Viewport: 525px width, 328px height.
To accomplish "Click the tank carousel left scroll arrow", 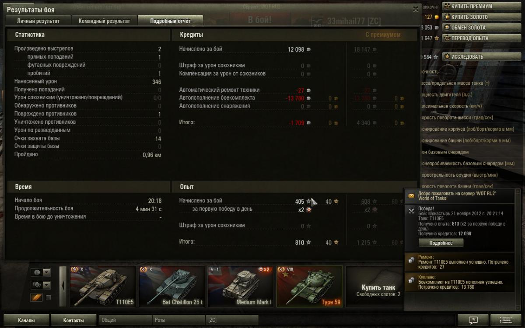I will point(63,286).
